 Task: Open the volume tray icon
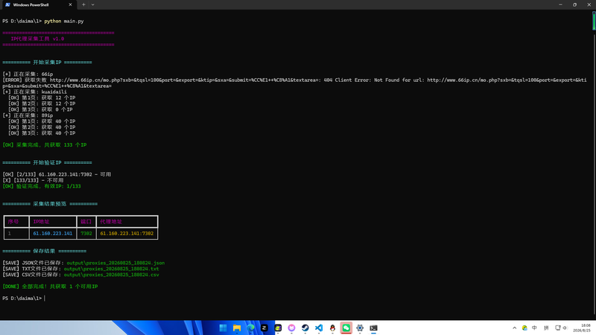click(565, 328)
